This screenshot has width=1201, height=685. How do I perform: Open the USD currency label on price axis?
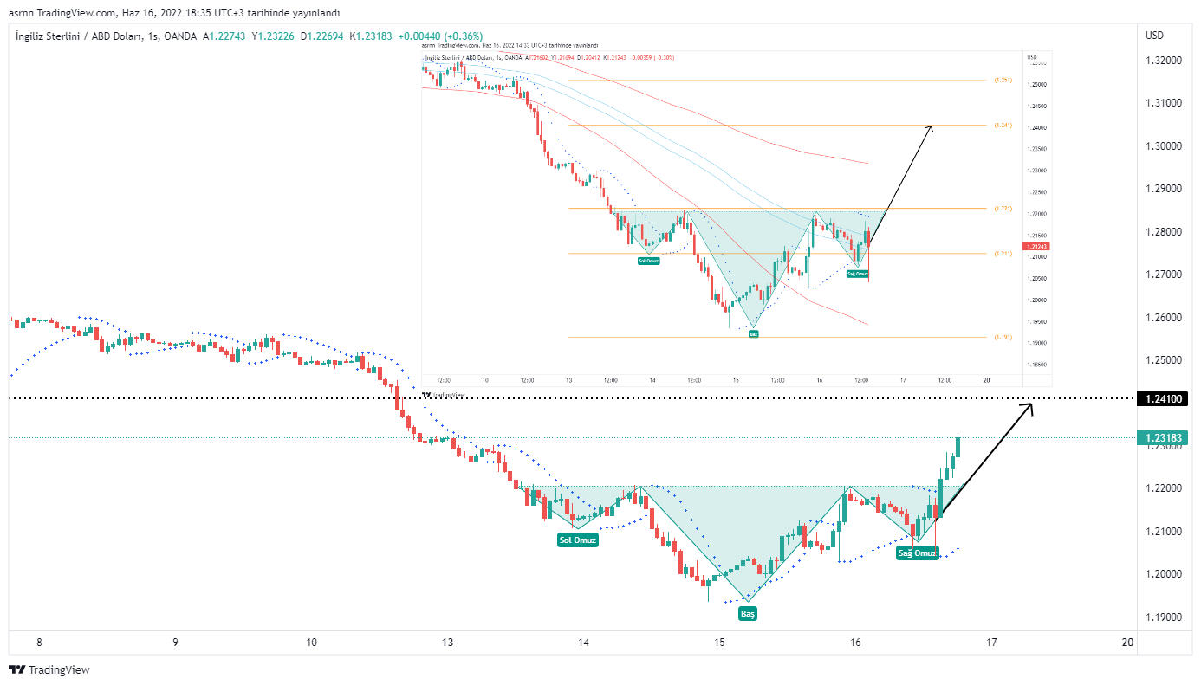coord(1154,36)
